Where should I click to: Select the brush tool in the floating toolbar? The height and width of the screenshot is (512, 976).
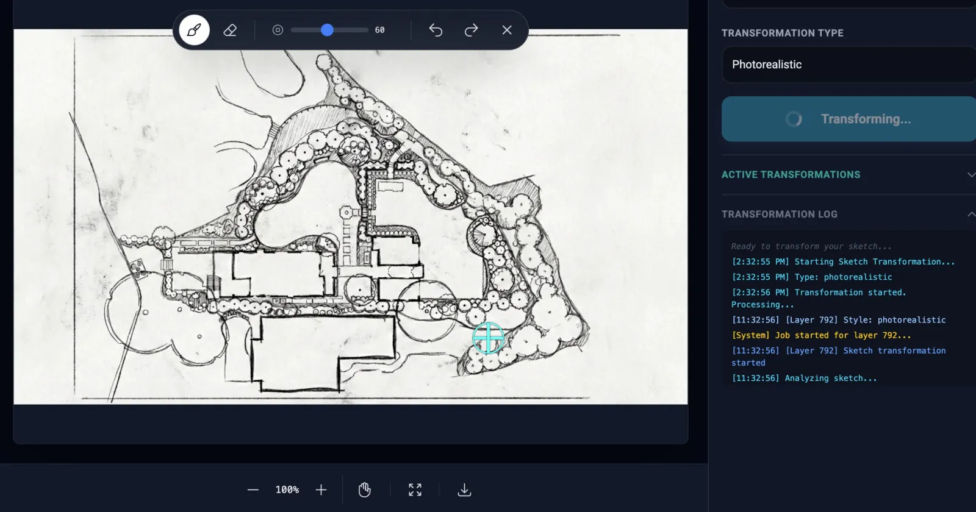194,30
